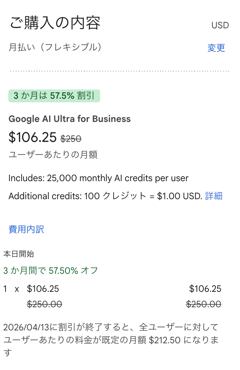
Task: Click the 本日開始 label
Action: coord(19,254)
